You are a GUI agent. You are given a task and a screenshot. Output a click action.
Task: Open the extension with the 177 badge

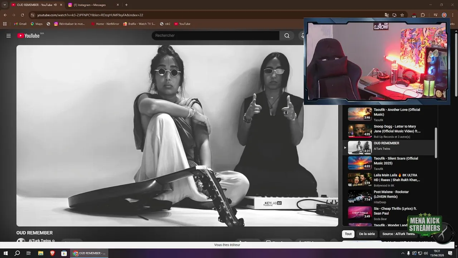tap(414, 15)
